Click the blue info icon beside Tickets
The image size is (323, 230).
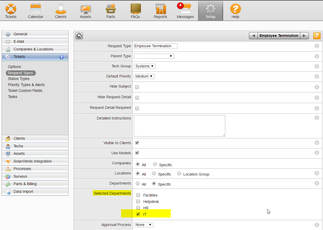tap(62, 57)
